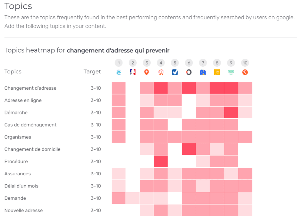The image size is (297, 217).
Task: Select the red R favicon at rank 10
Action: click(245, 72)
